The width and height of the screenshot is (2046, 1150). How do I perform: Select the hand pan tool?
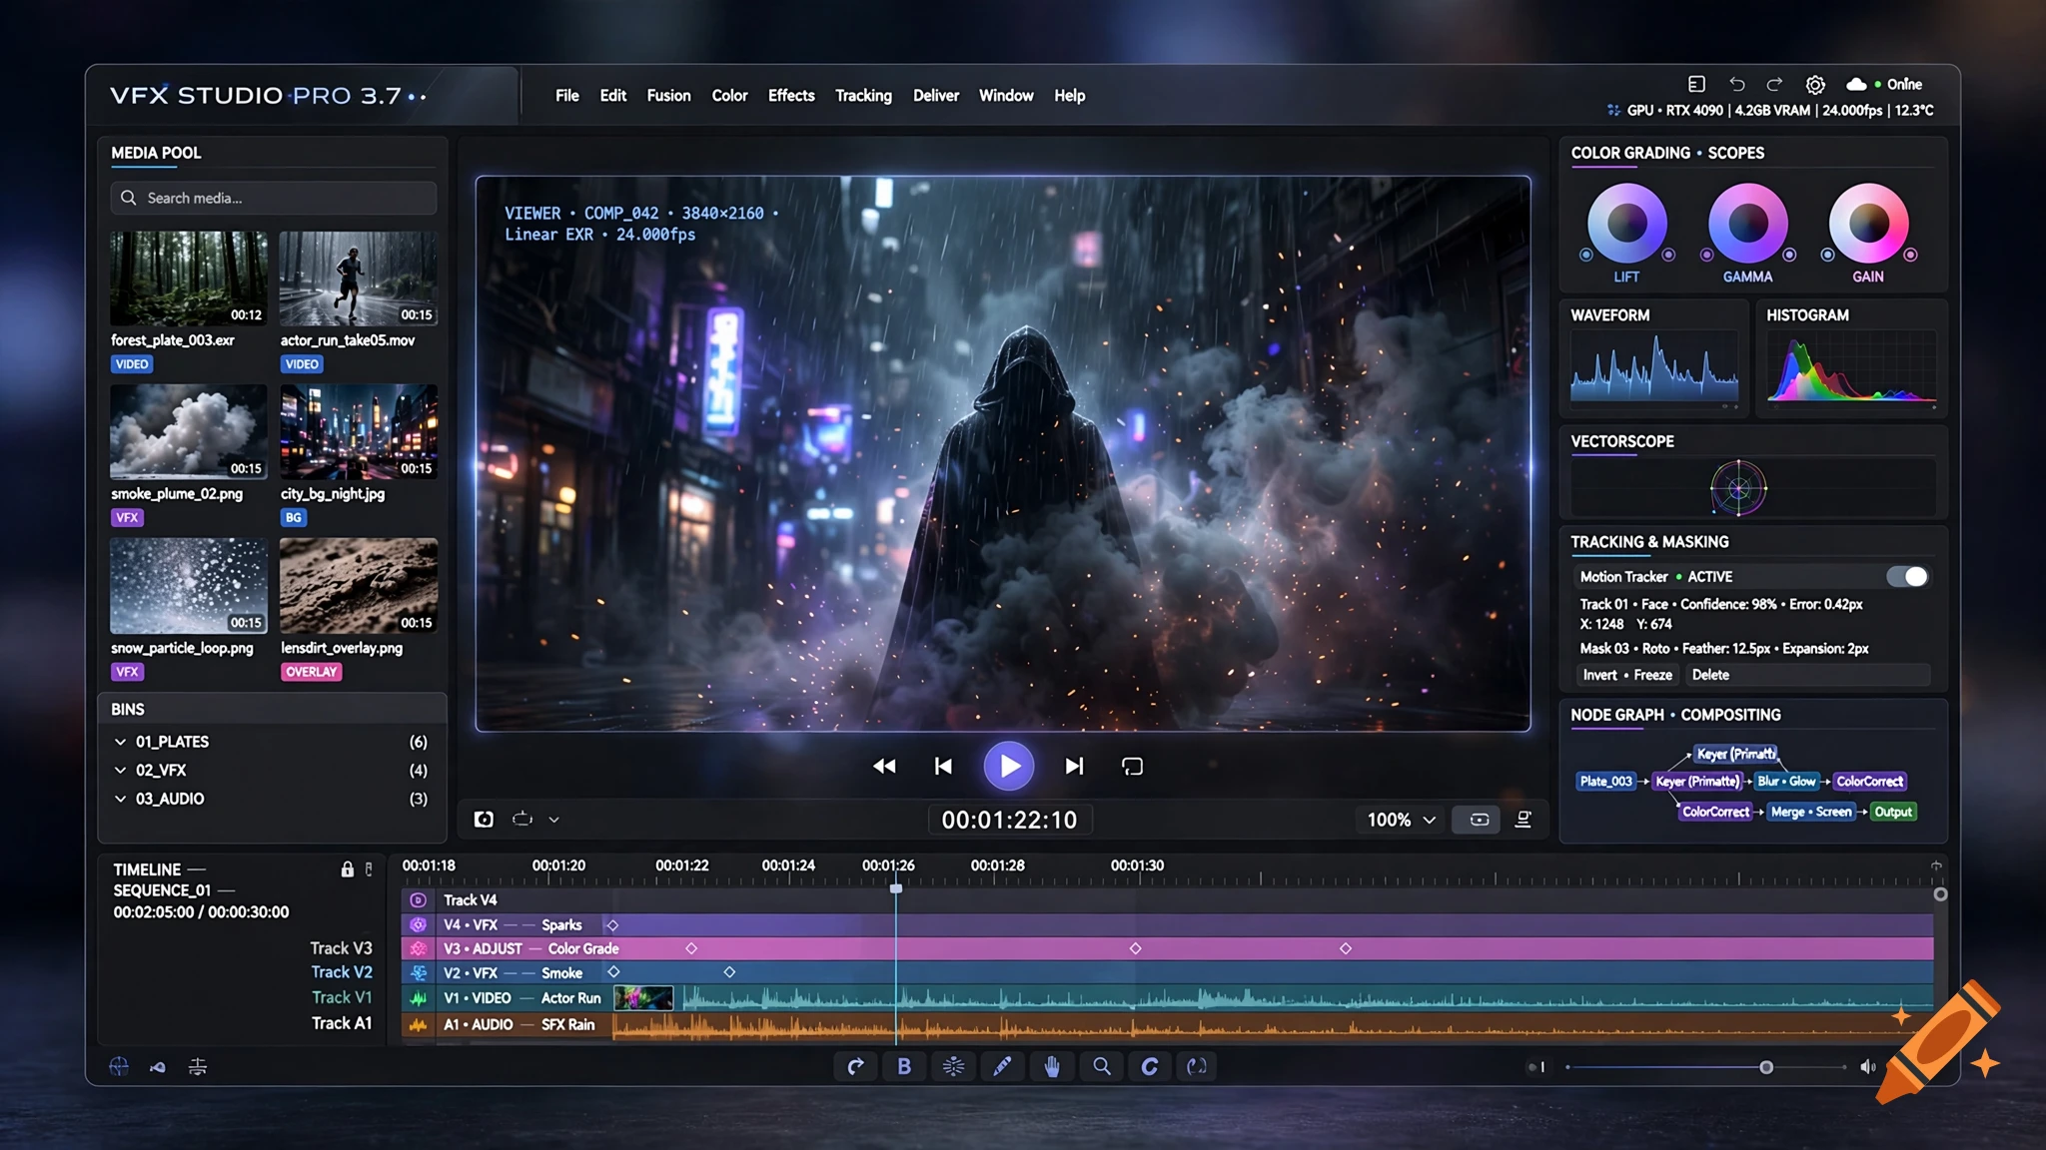point(1052,1066)
